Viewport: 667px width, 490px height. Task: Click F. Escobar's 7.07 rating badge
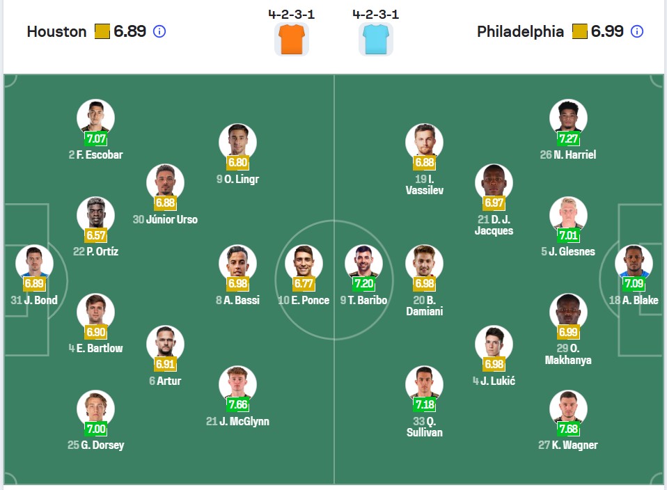click(x=95, y=139)
